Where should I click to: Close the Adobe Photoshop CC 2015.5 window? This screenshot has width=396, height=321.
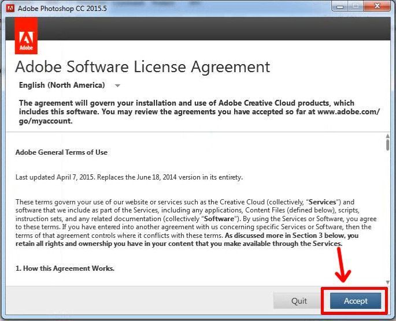click(377, 6)
